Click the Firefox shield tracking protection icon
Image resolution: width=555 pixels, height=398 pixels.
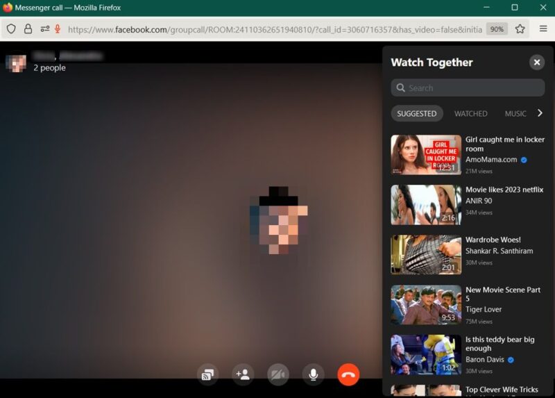(11, 28)
